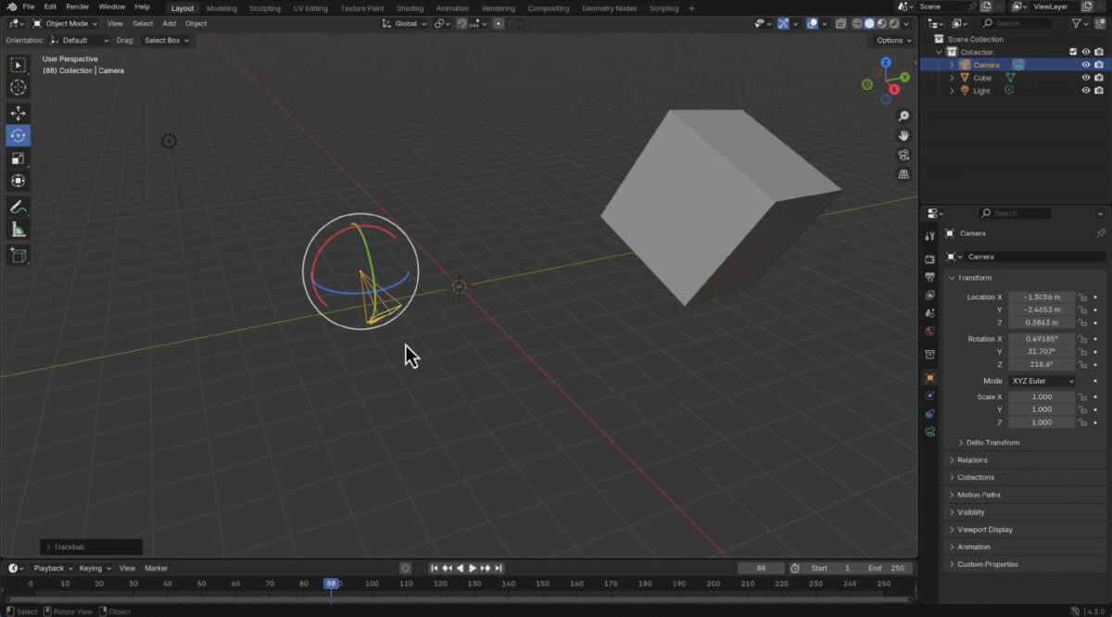The image size is (1112, 617).
Task: Toggle lock on Location X
Action: 1082,297
